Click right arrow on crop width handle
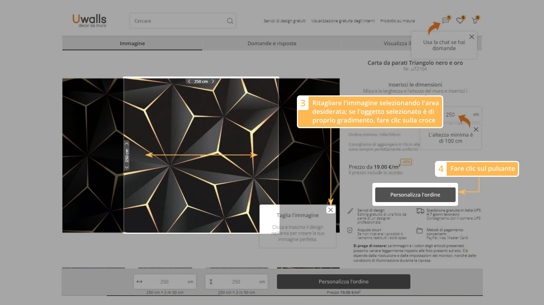The width and height of the screenshot is (544, 305). point(213,81)
